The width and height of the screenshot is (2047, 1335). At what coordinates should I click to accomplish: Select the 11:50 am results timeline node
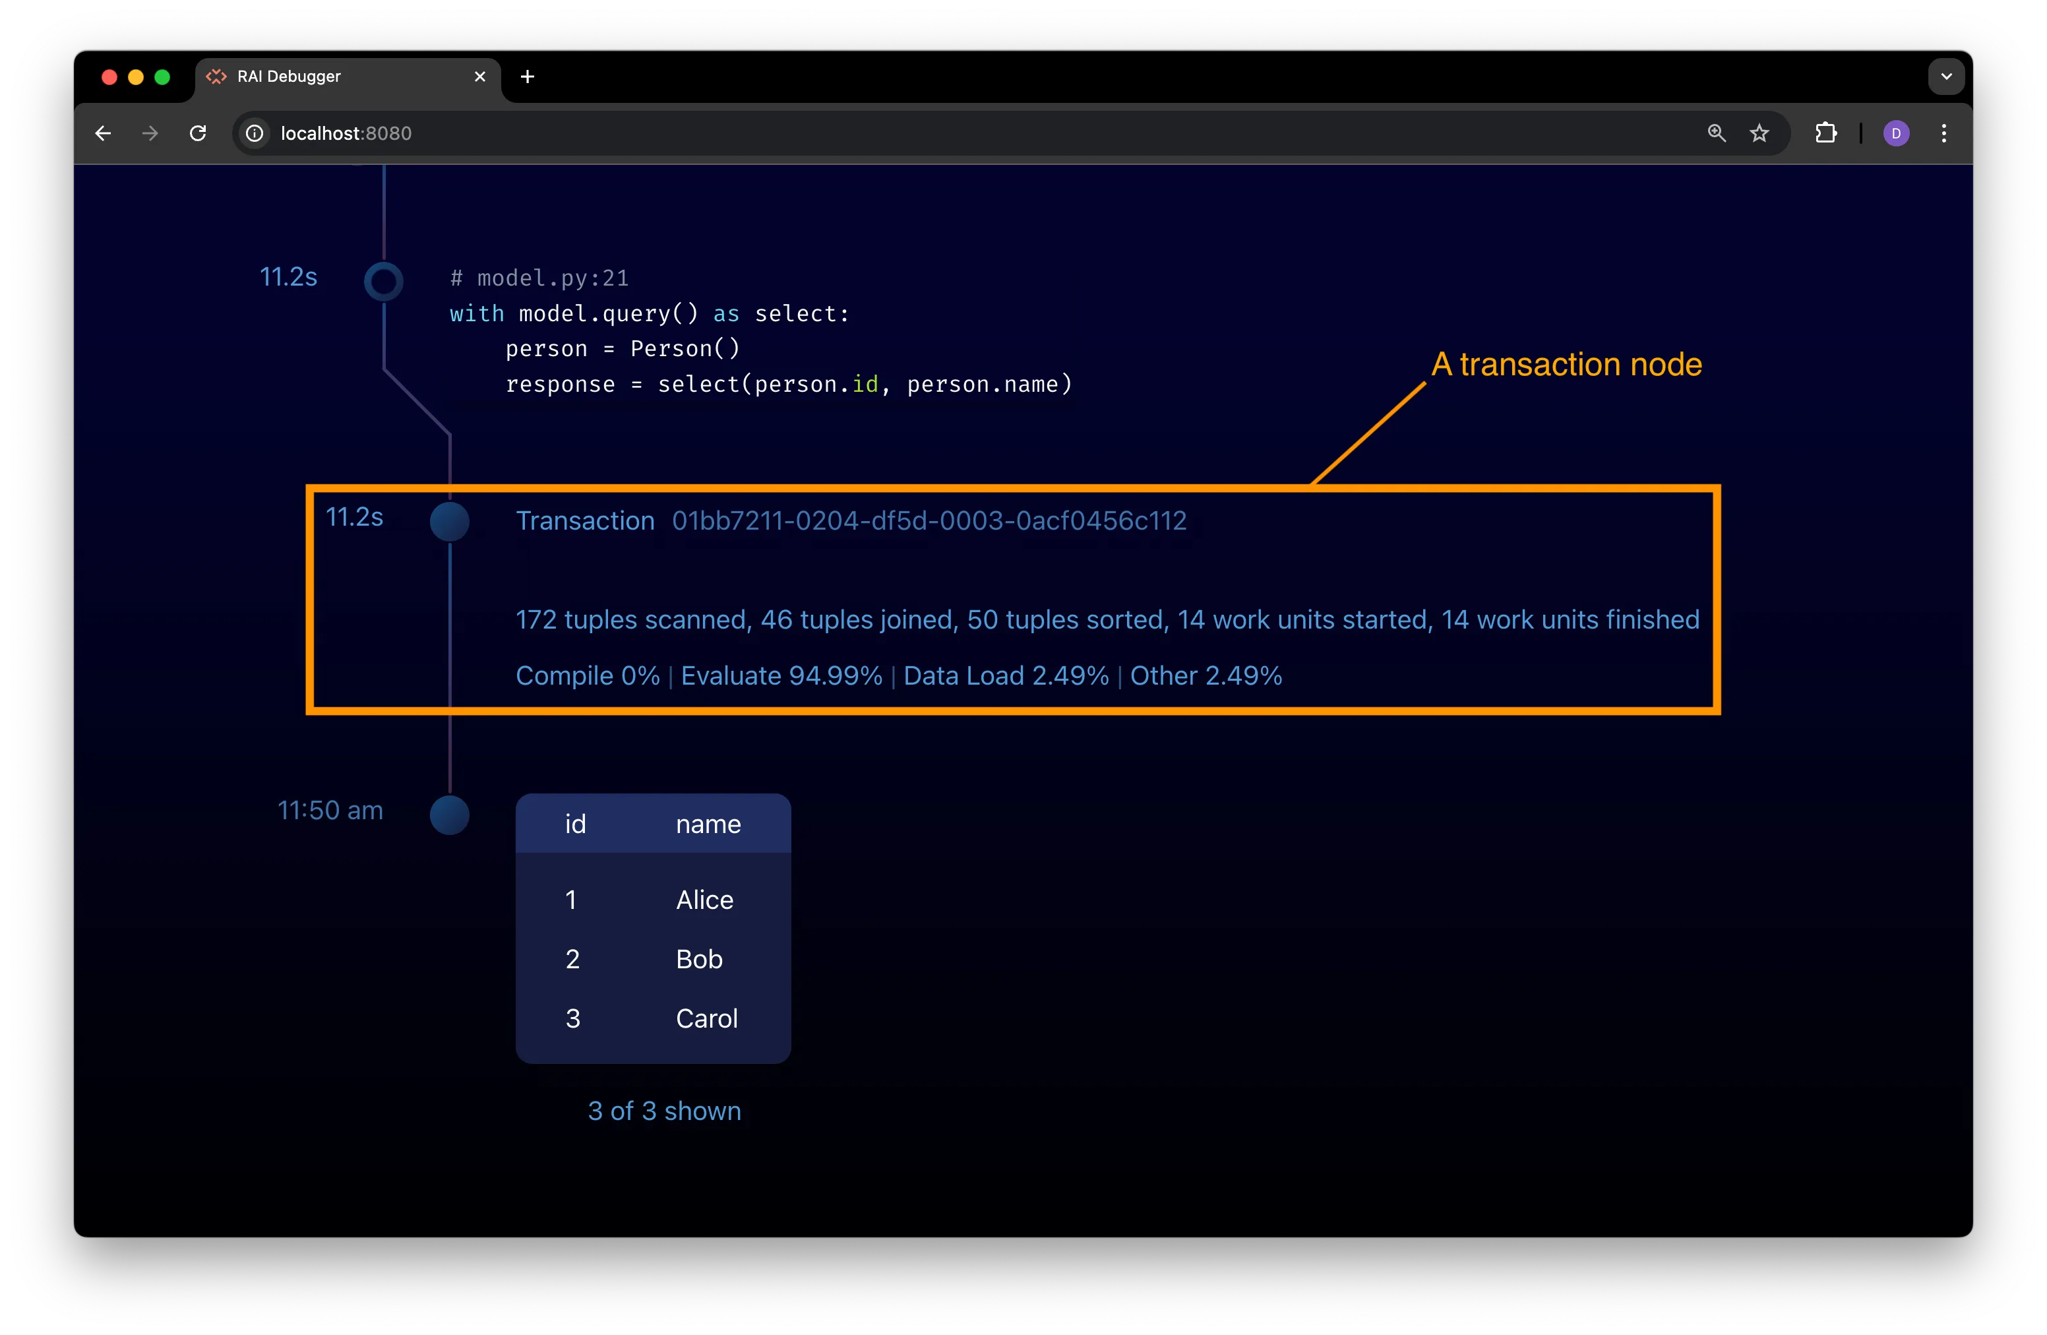click(449, 815)
